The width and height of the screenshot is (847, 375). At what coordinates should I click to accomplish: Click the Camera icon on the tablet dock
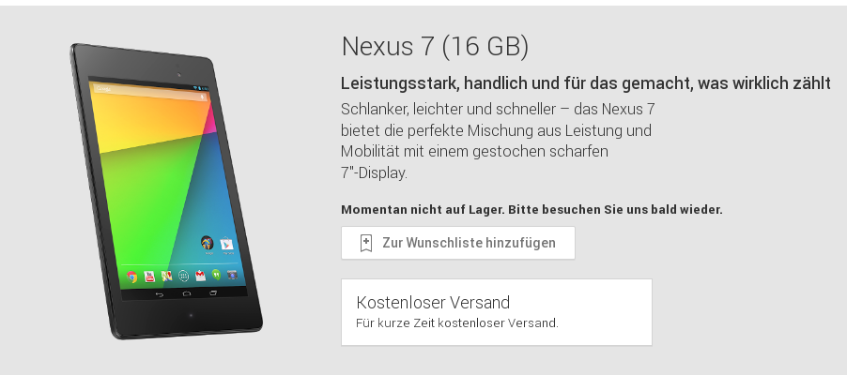pos(232,275)
